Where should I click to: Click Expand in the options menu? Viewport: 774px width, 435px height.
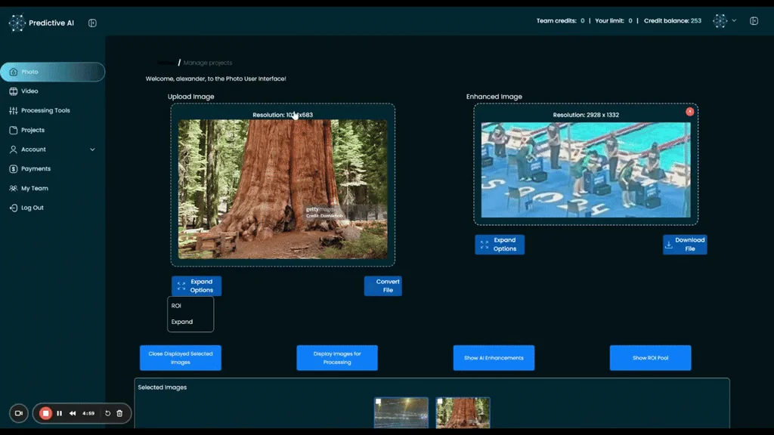click(x=181, y=321)
